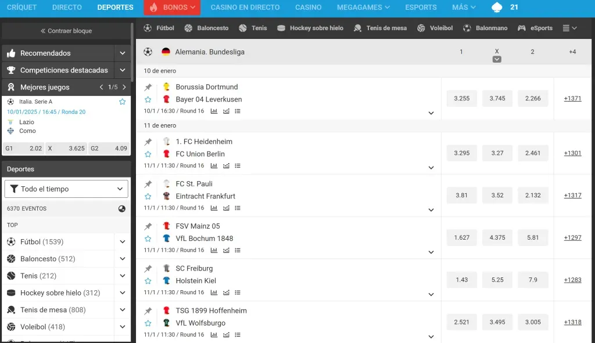Select odds 1.627 for FSV Mainz 05
This screenshot has height=343, width=595.
tap(462, 237)
